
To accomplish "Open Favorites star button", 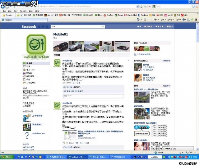I will coord(8,15).
